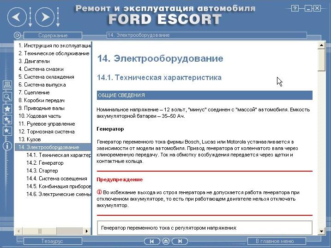Open forward-history dropdown arrow beside forward button
Screen dimensions: 331x248
[58, 17]
